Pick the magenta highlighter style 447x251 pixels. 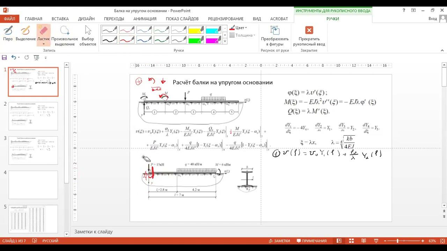(213, 40)
